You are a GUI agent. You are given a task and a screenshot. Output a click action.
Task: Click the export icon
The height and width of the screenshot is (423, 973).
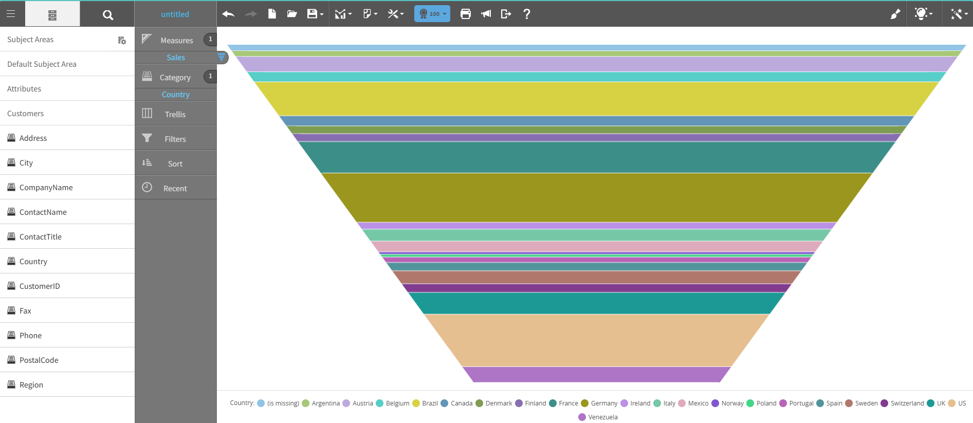click(506, 14)
